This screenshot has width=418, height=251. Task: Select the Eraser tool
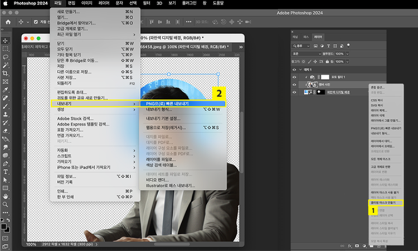[x=6, y=131]
